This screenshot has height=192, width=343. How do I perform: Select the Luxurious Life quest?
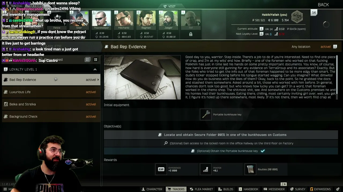tap(51, 92)
